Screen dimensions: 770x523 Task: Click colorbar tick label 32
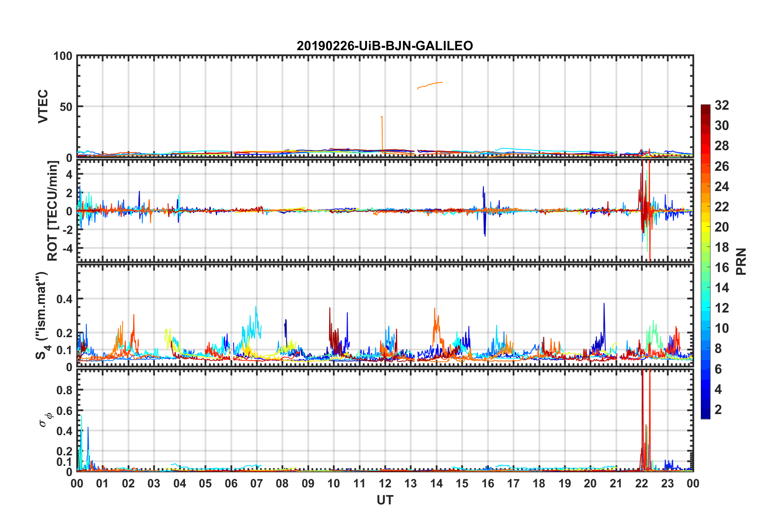click(x=721, y=105)
